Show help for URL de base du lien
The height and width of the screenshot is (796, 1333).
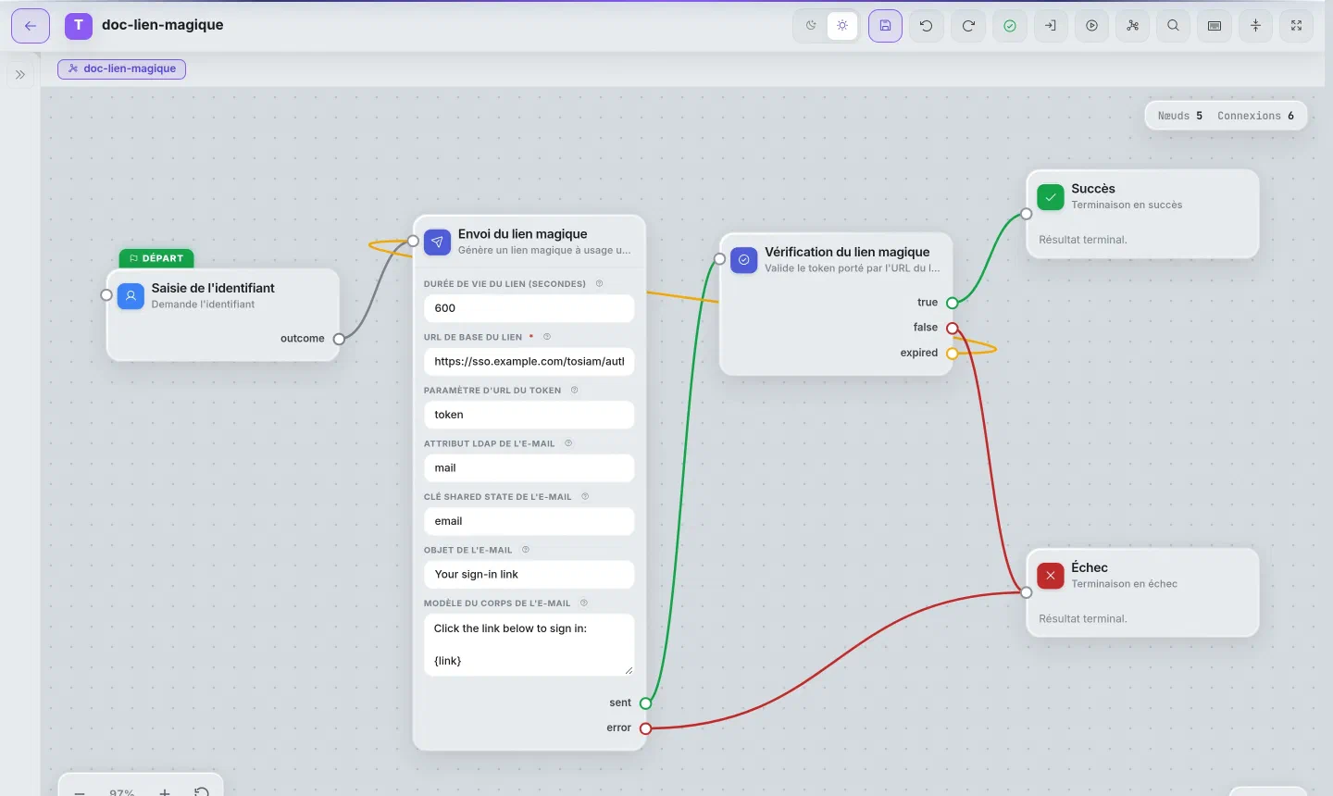click(x=547, y=337)
